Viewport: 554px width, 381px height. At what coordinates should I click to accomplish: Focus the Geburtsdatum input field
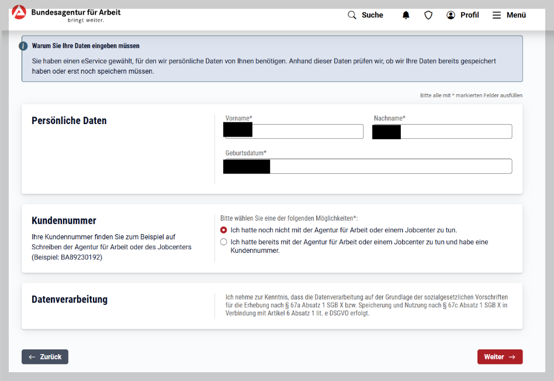pos(368,166)
